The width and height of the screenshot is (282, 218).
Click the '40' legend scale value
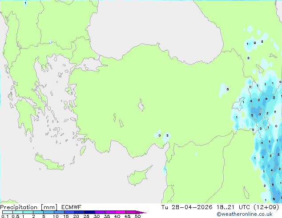117,216
